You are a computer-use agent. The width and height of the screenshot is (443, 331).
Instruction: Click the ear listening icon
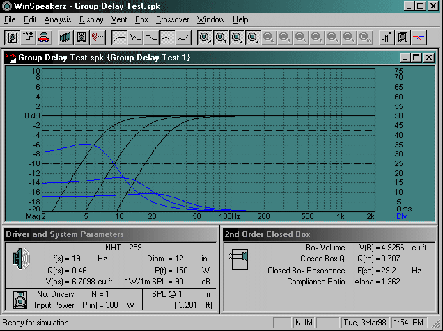(x=96, y=36)
